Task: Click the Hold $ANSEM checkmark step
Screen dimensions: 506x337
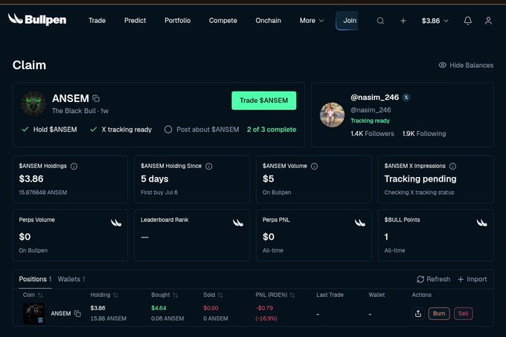Action: (x=49, y=129)
